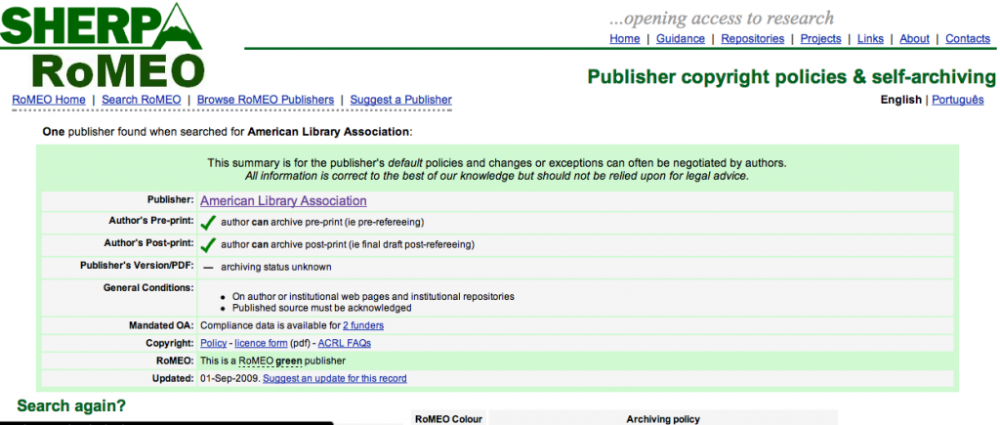This screenshot has width=1000, height=425.
Task: Click Suggest a Publisher
Action: pos(400,100)
